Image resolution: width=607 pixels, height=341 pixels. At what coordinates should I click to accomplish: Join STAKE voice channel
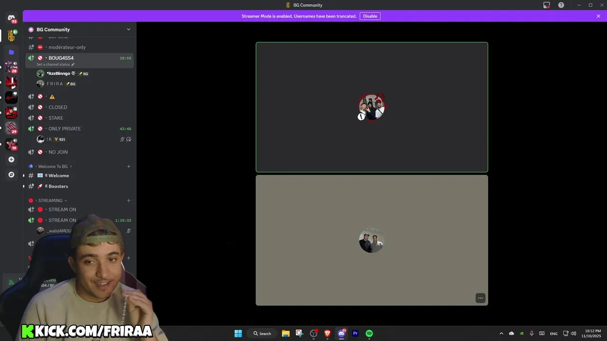(x=79, y=118)
